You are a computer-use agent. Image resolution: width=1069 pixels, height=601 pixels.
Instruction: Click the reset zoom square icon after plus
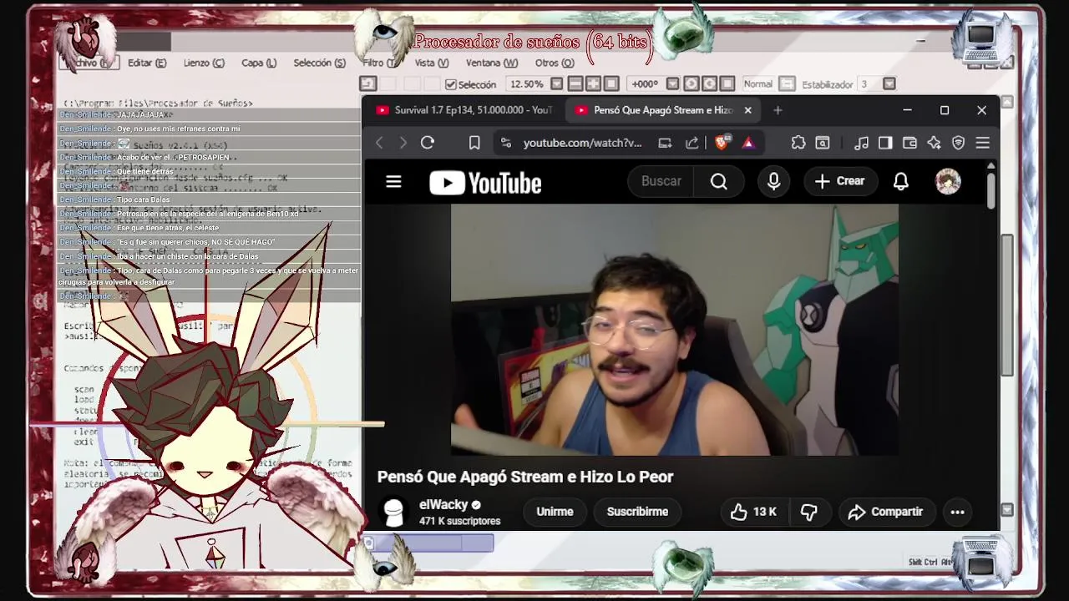click(612, 83)
